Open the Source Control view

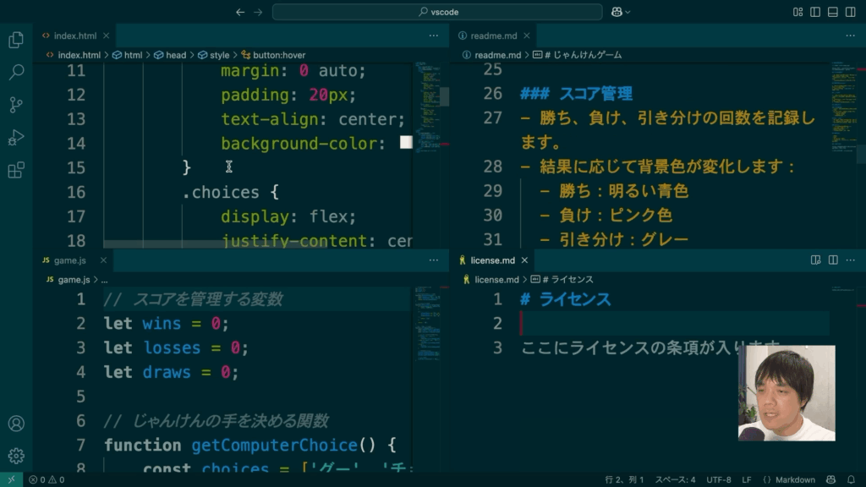pyautogui.click(x=15, y=105)
